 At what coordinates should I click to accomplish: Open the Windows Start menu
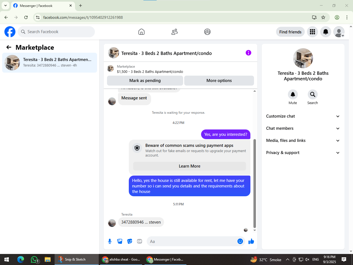pos(7,259)
